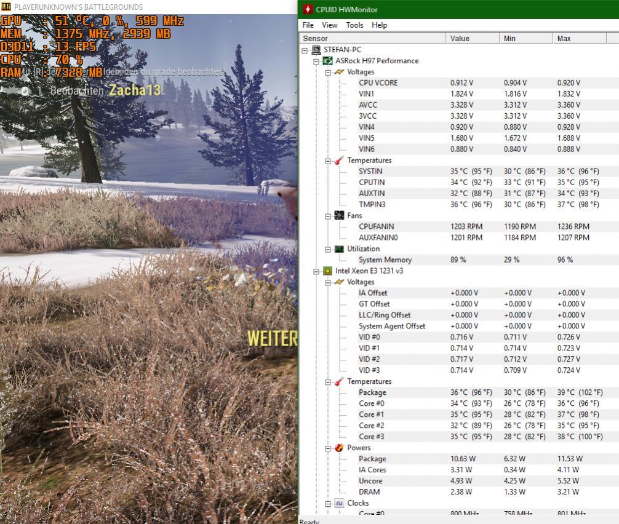The width and height of the screenshot is (619, 524).
Task: Open the View menu
Action: pos(330,25)
